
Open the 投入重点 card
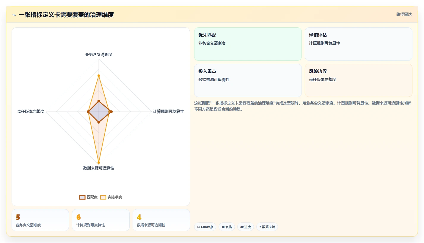pyautogui.click(x=248, y=80)
